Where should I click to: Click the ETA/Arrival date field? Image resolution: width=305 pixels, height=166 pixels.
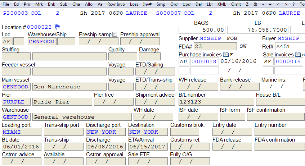(x=148, y=147)
